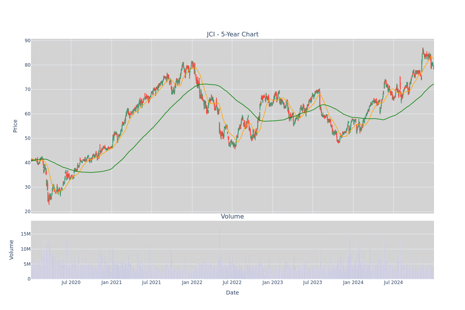Click the 5M volume tick label
This screenshot has height=310, width=465.
click(27, 264)
